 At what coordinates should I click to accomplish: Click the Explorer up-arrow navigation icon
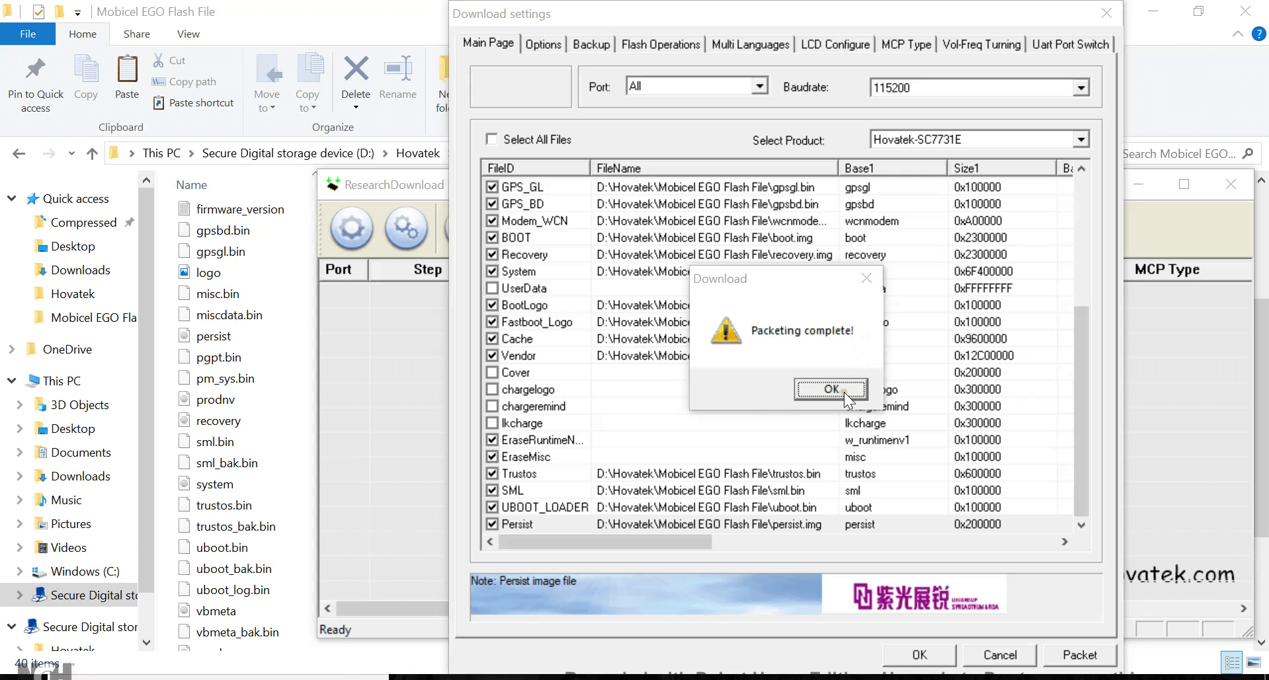[x=92, y=153]
